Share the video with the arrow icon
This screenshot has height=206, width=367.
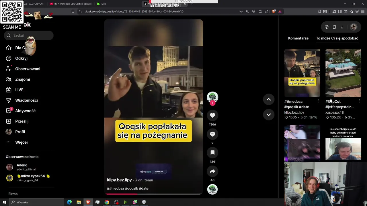point(212,171)
